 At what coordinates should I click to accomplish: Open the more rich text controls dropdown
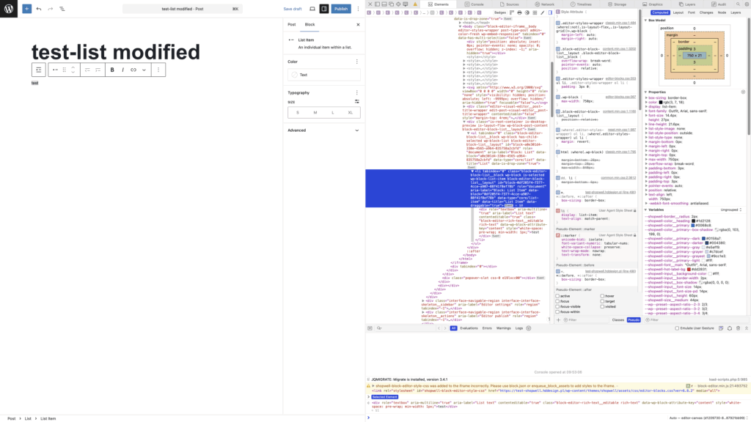point(144,70)
